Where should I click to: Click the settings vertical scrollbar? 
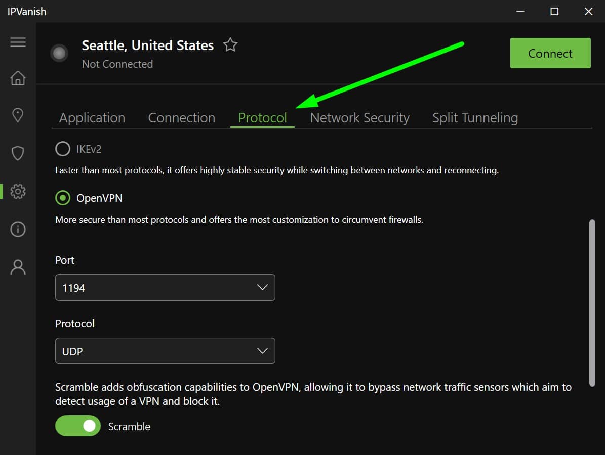[x=592, y=303]
